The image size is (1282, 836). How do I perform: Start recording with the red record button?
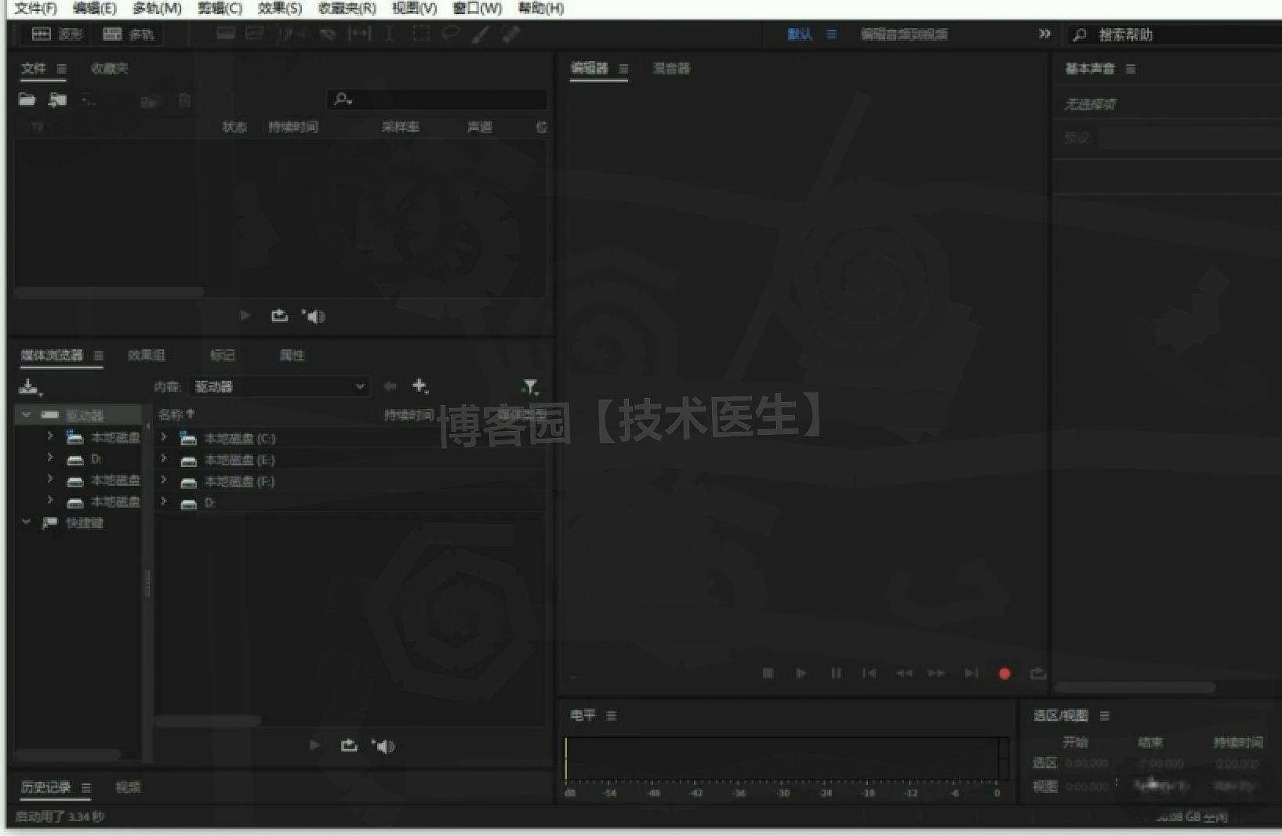1004,673
